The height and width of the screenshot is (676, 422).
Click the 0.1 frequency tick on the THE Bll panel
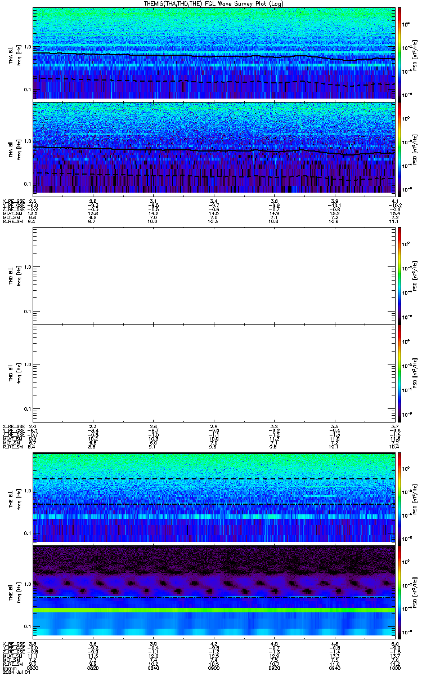[28, 626]
